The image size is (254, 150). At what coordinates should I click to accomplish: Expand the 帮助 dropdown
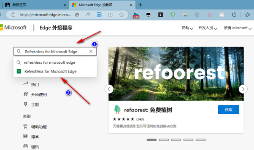click(187, 28)
